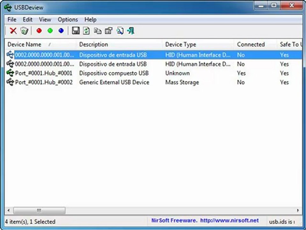Click horizontal scrollbar left arrow
The width and height of the screenshot is (306, 230).
click(9, 211)
